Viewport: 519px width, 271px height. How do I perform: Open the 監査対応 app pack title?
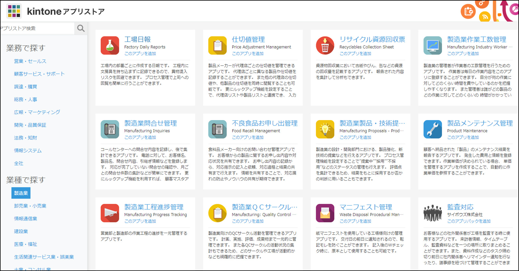(x=460, y=207)
